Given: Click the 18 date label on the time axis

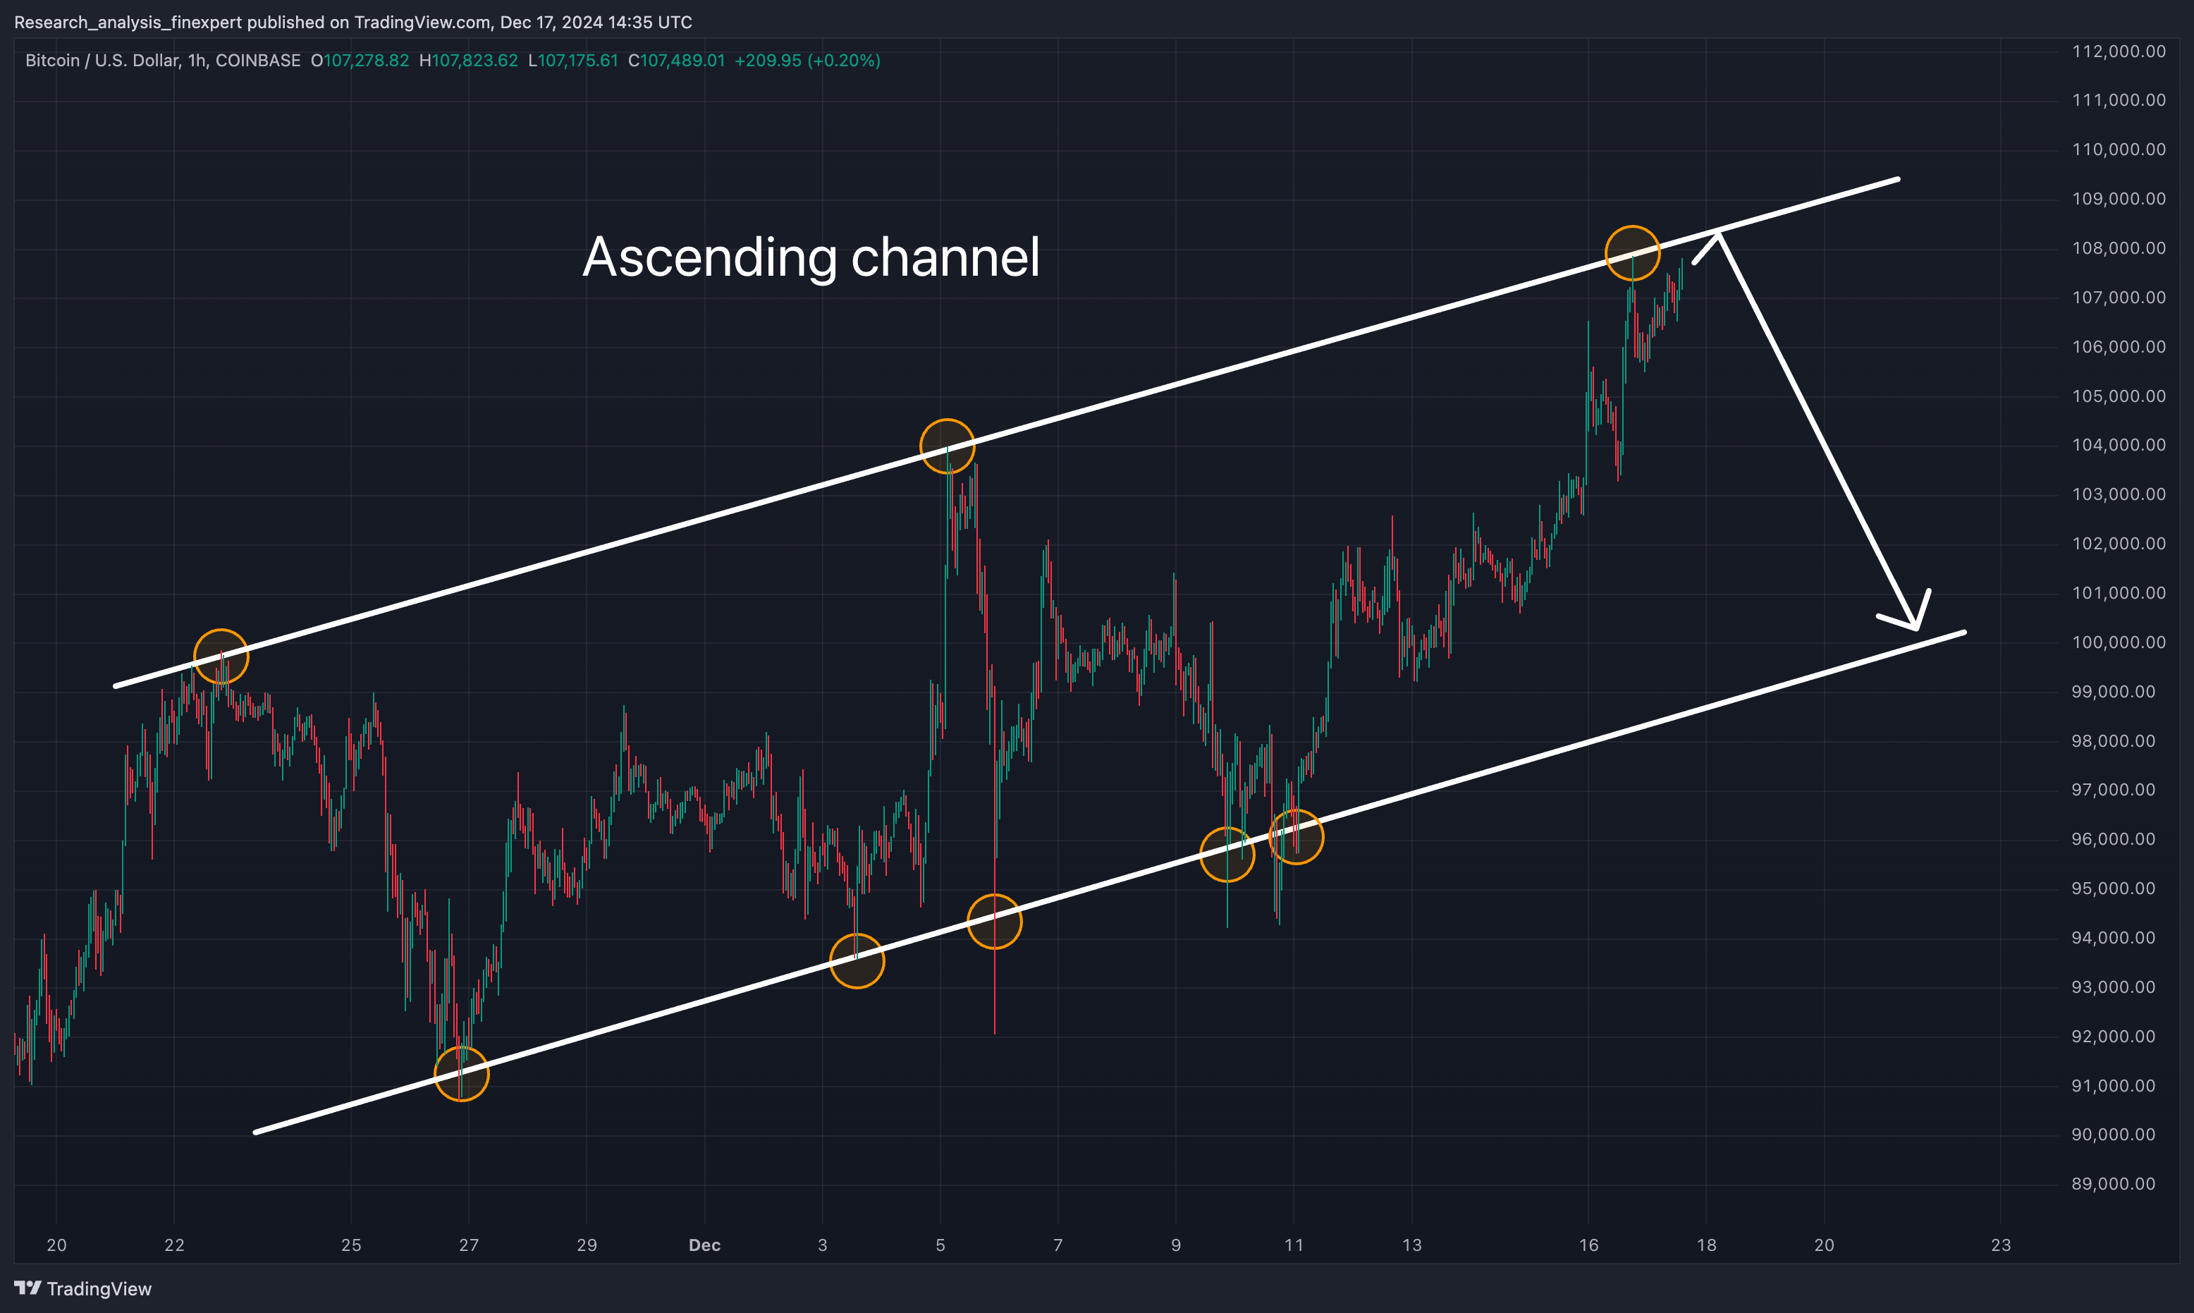Looking at the screenshot, I should (x=1707, y=1245).
